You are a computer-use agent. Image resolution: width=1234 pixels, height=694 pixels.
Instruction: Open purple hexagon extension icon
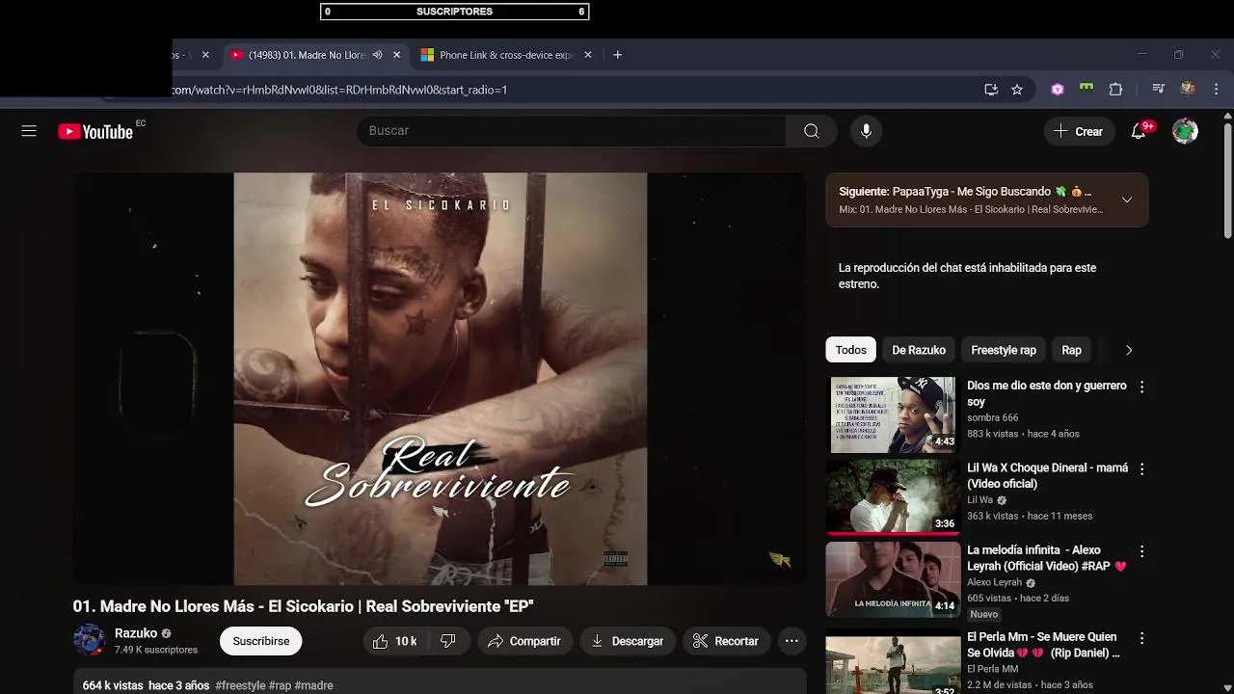point(1057,90)
